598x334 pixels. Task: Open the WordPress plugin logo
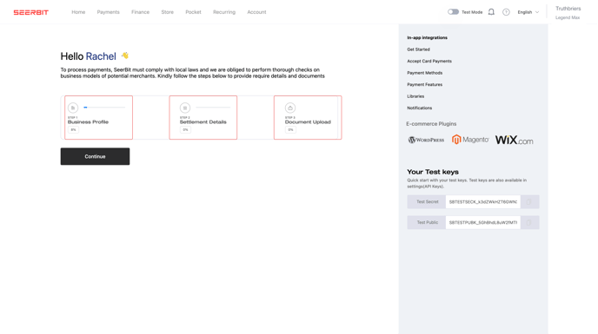(426, 140)
